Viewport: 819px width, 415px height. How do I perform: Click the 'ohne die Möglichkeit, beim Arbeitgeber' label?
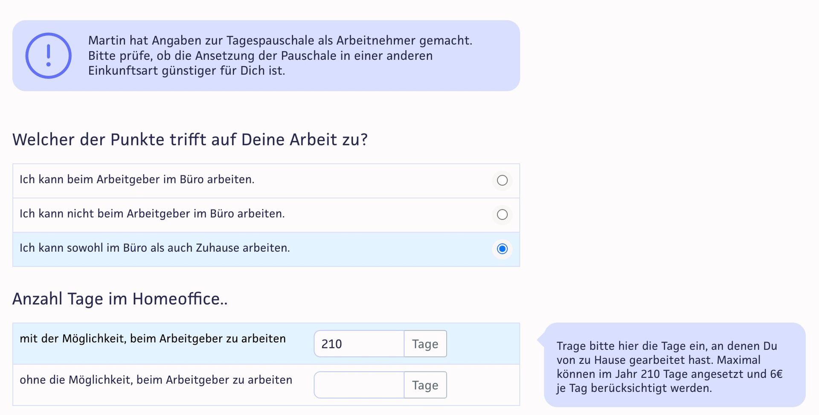click(156, 380)
